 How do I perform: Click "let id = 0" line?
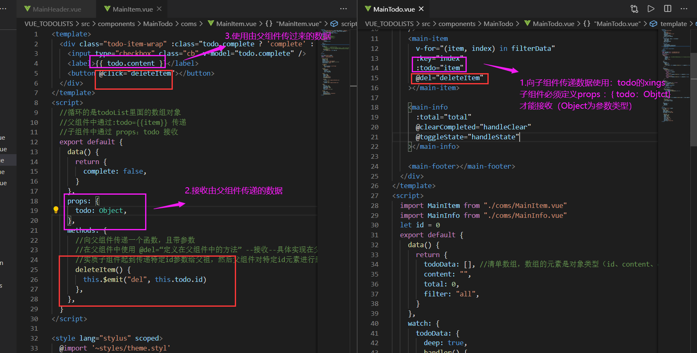420,225
